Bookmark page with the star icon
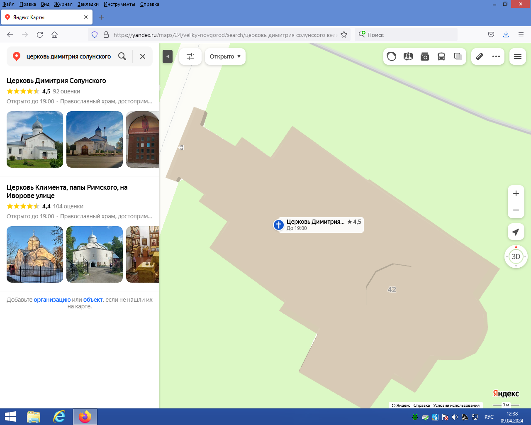Viewport: 531px width, 425px height. click(344, 35)
